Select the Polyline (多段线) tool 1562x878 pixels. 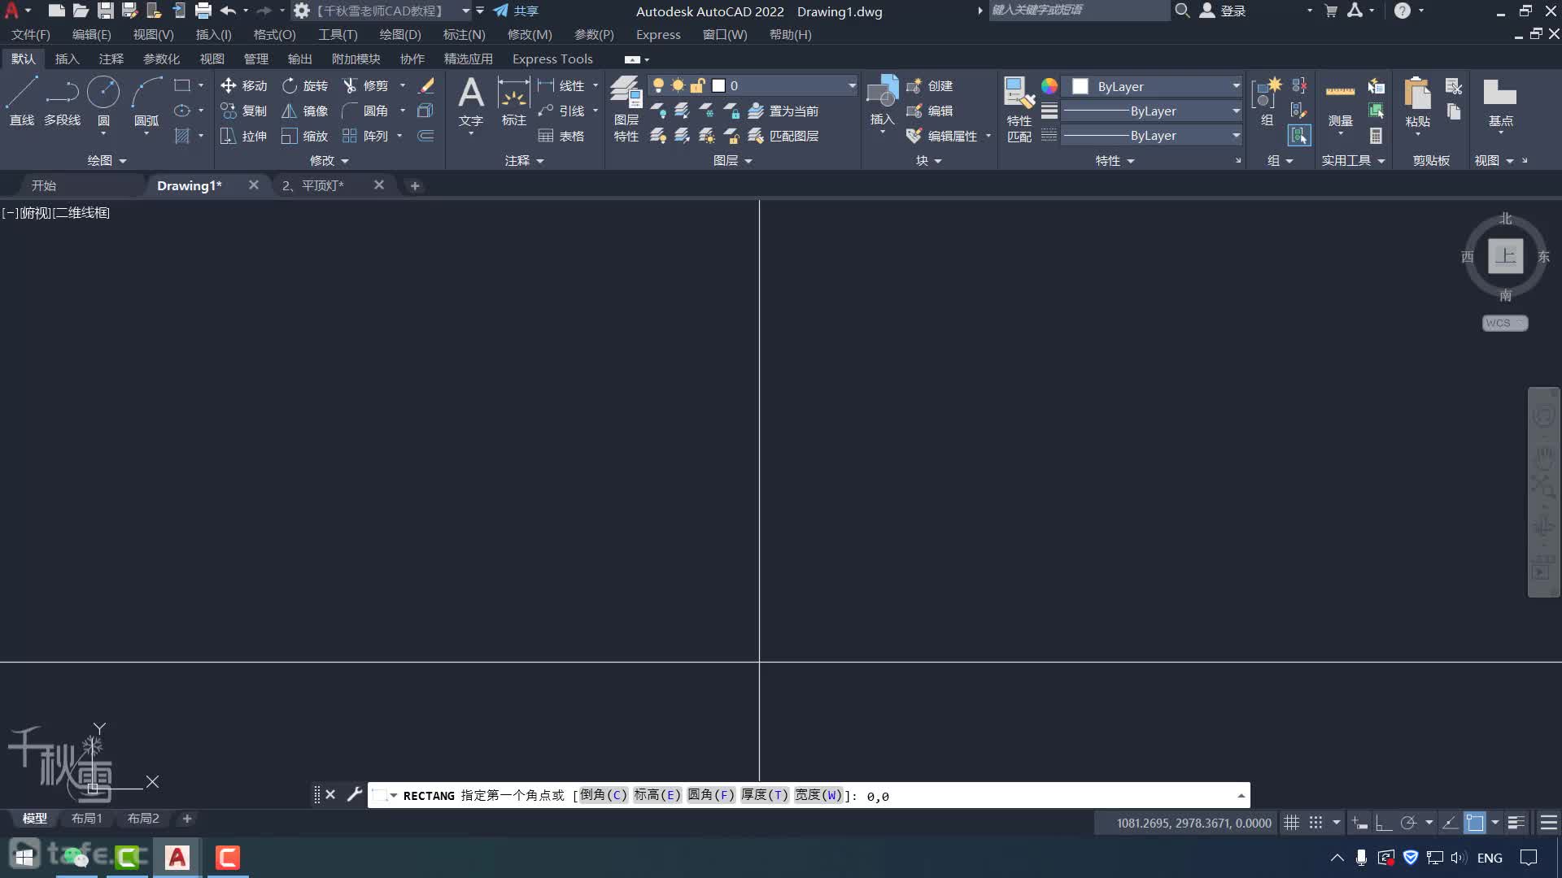(x=62, y=102)
